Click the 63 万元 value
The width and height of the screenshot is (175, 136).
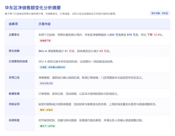pos(104,51)
